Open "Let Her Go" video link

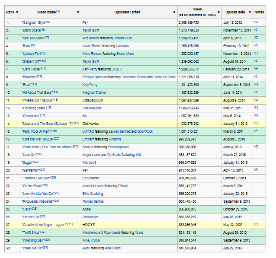31,217
